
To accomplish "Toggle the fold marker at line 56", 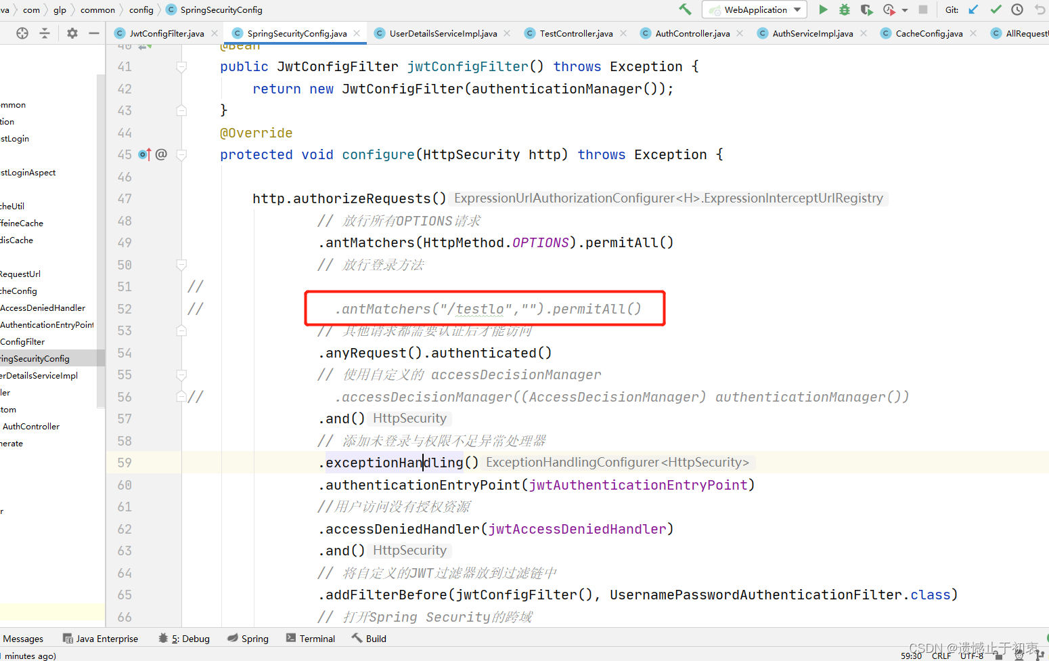I will tap(181, 397).
